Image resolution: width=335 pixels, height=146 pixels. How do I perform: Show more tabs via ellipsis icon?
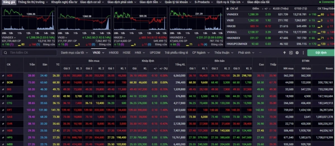[x=260, y=52]
